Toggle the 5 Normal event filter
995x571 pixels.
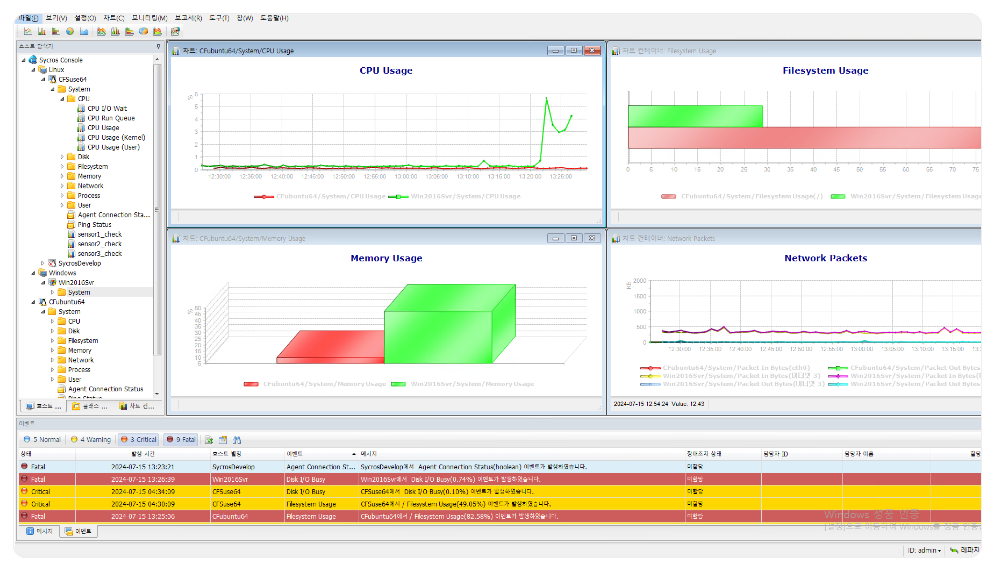(x=42, y=440)
